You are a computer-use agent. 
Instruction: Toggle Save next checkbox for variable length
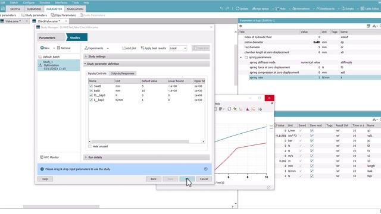point(312,166)
